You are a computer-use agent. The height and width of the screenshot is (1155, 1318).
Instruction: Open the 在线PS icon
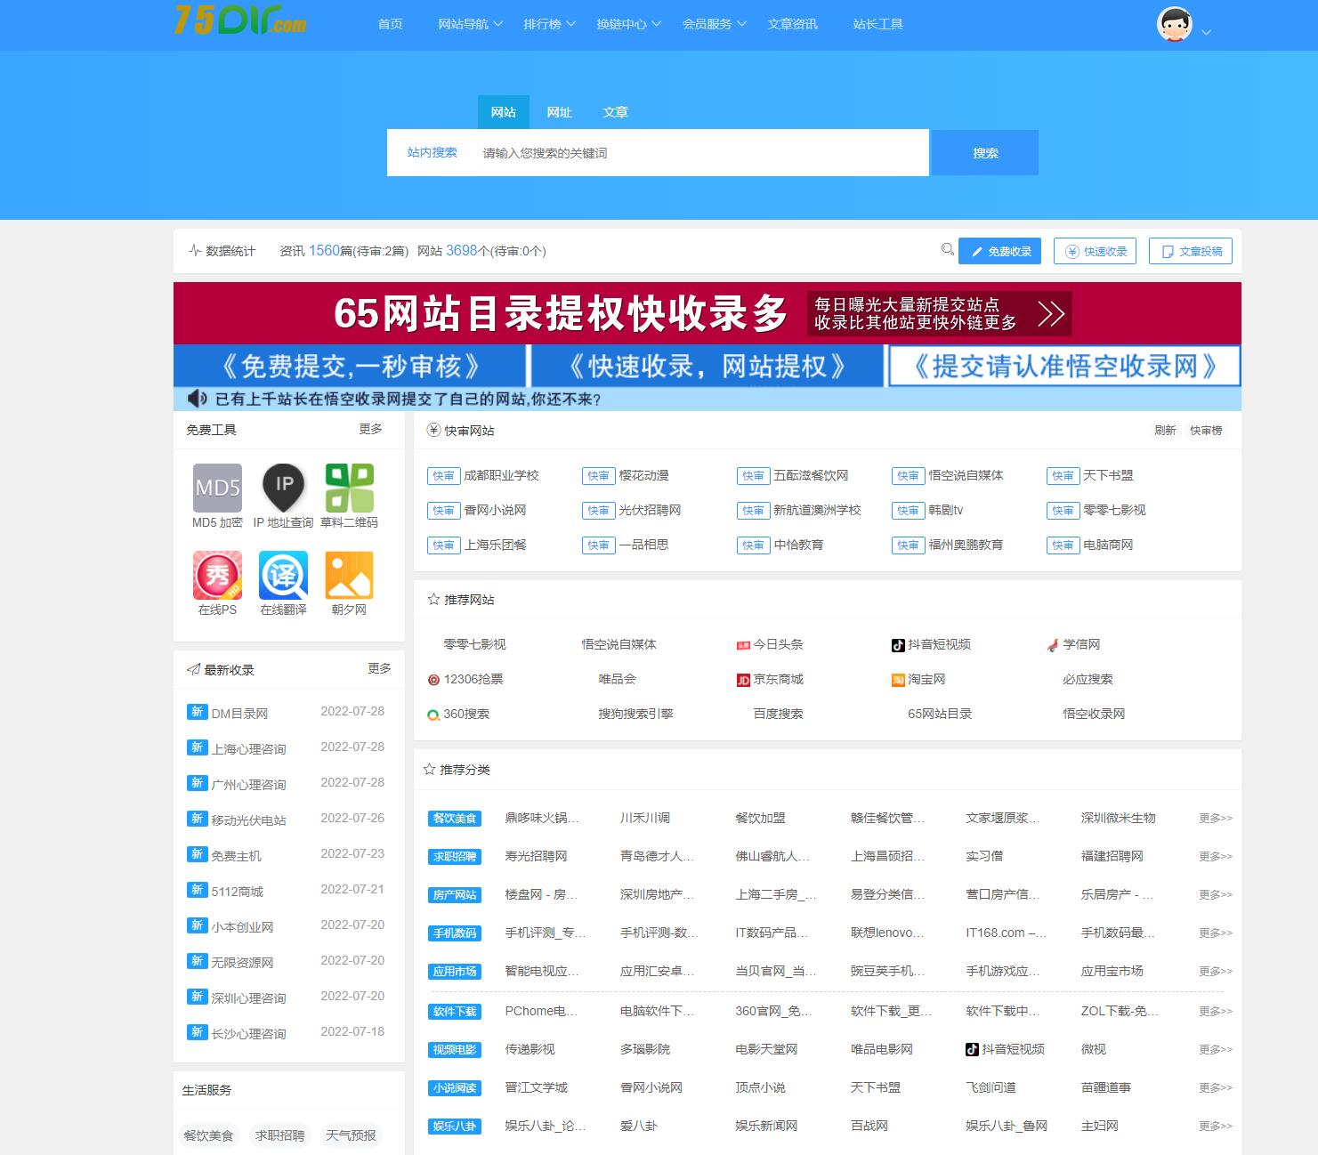point(218,575)
